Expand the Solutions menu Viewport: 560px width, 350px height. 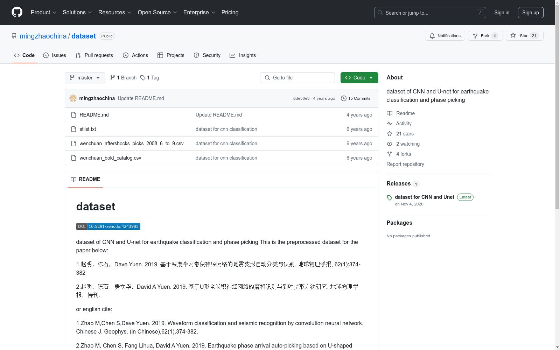pyautogui.click(x=77, y=12)
